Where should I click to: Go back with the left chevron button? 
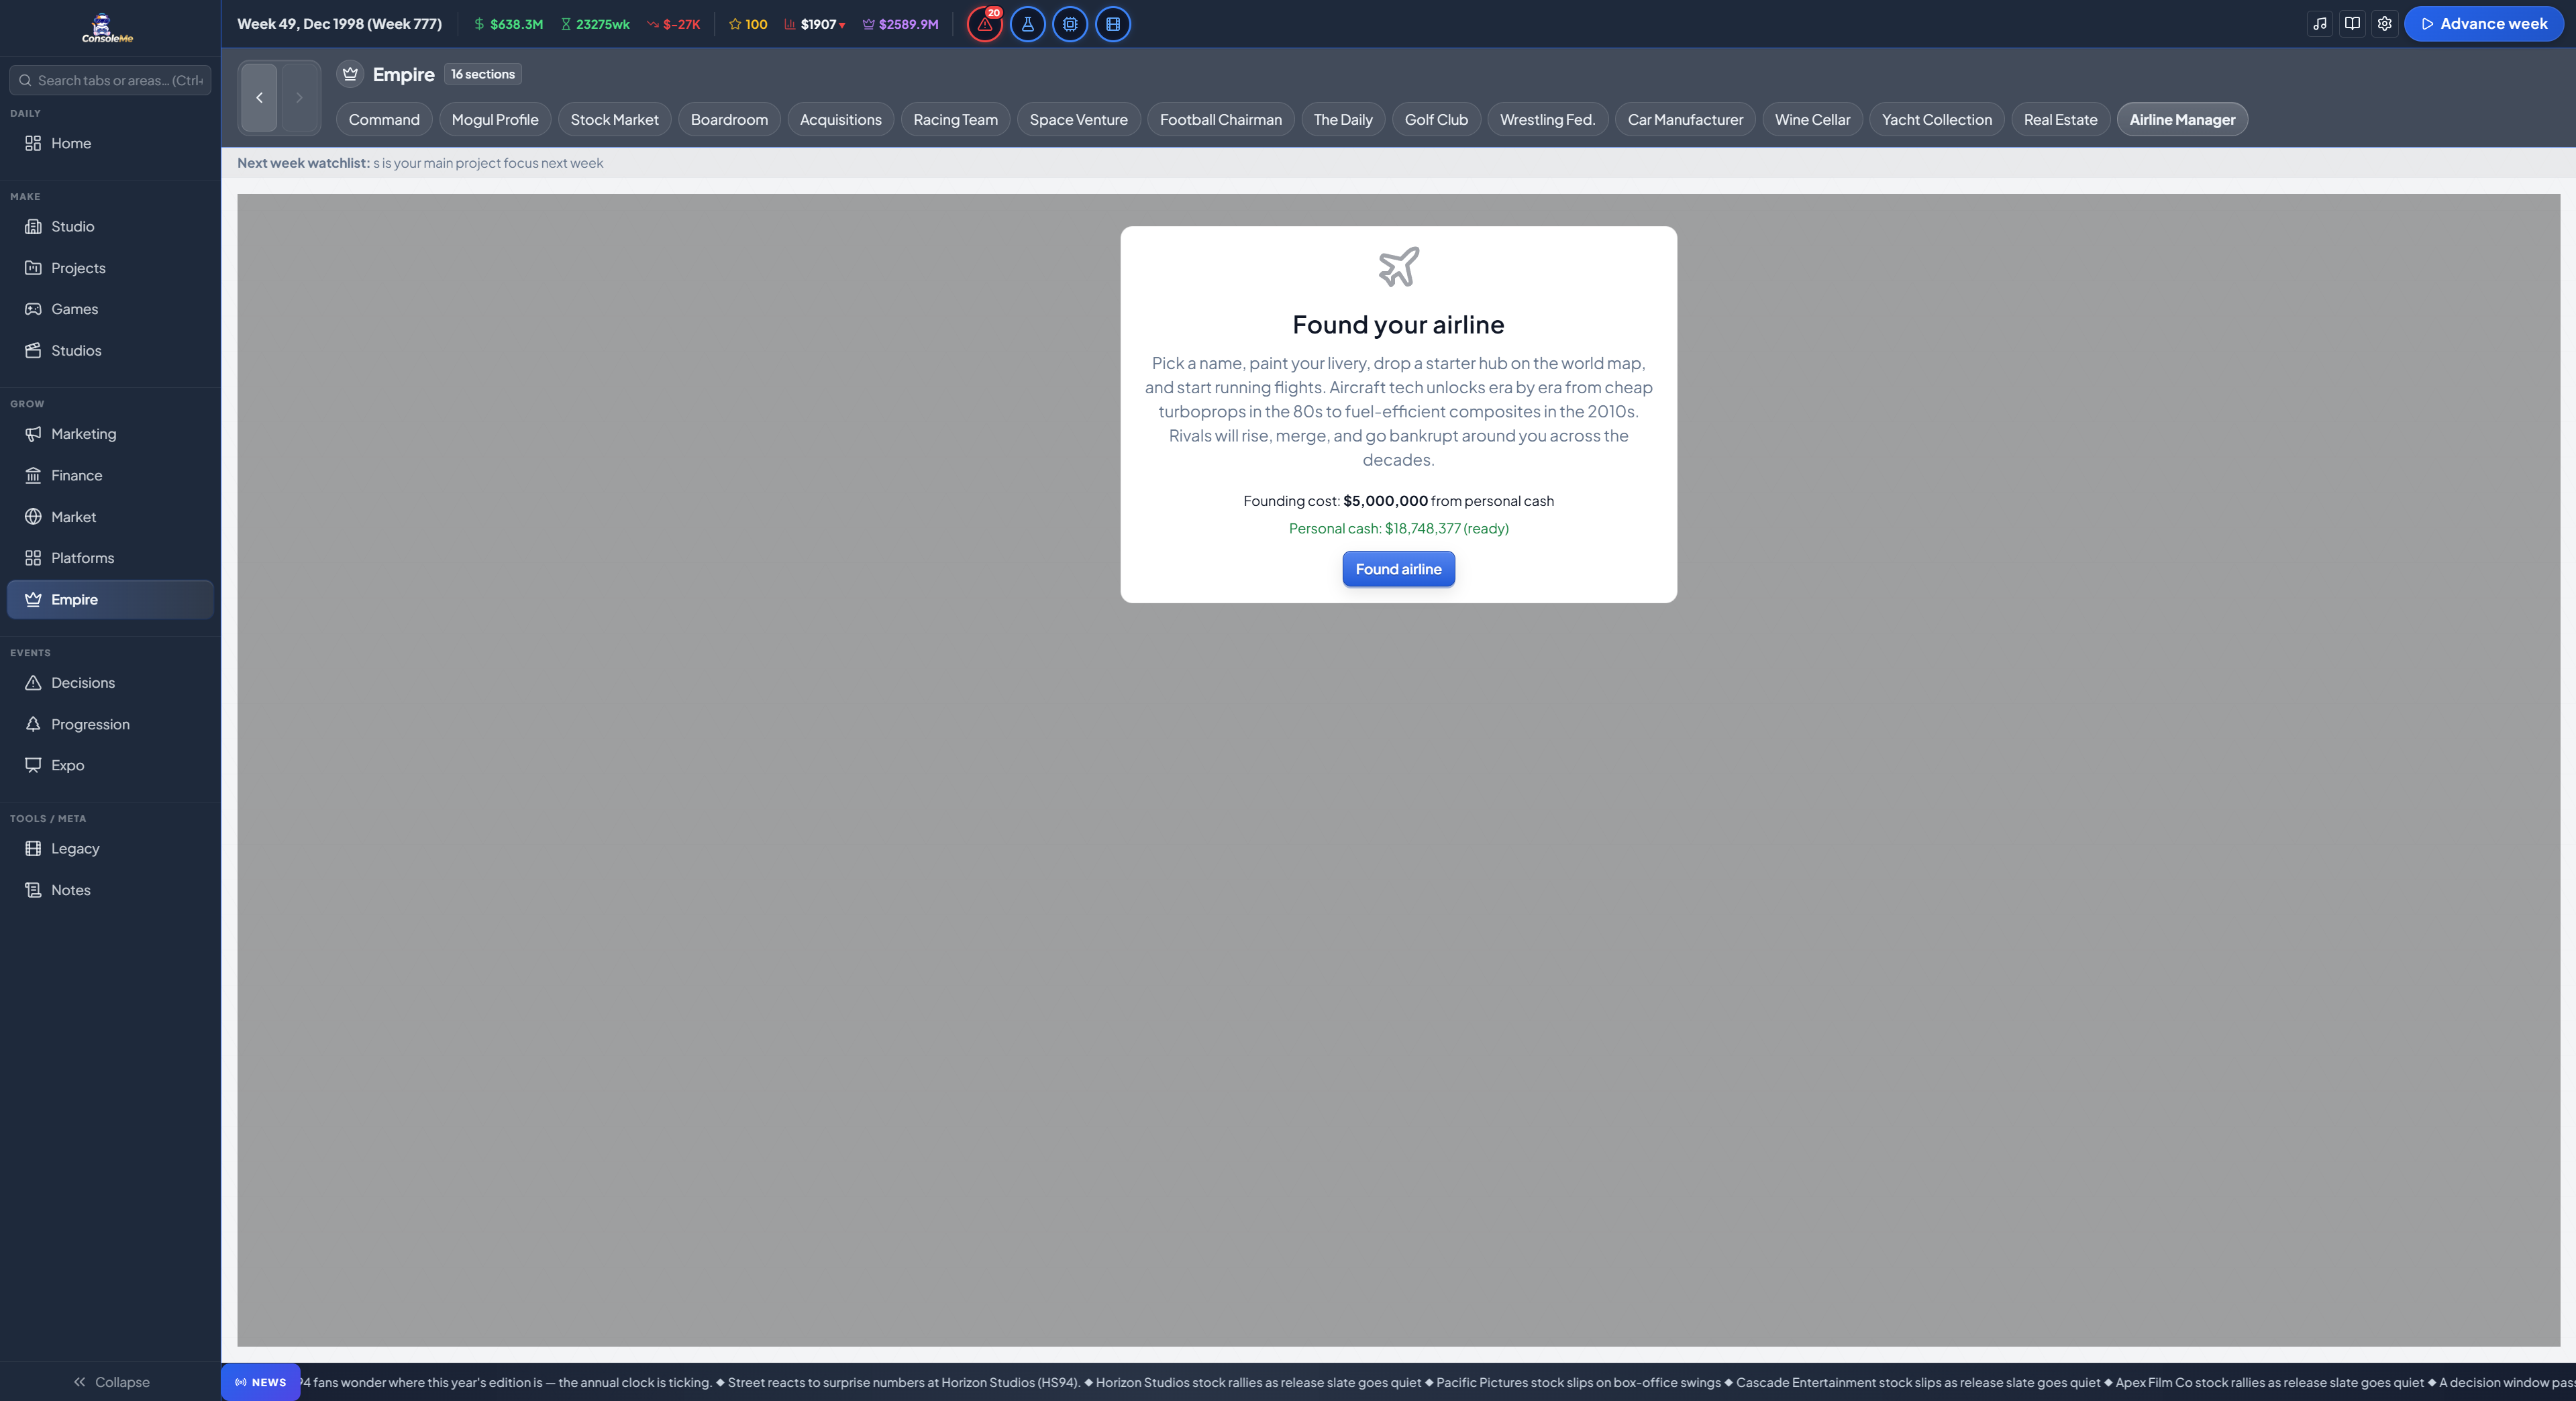[259, 97]
